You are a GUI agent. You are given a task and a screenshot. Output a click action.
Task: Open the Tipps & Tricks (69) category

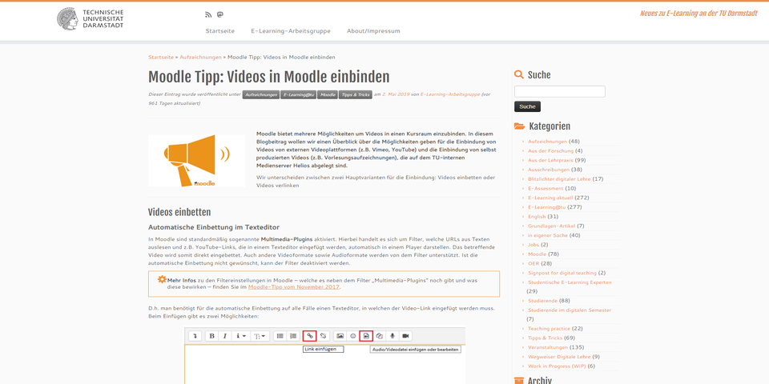coord(545,338)
